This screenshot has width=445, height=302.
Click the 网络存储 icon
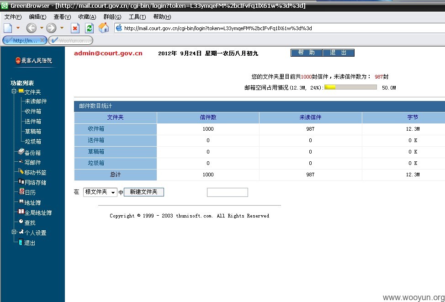(21, 181)
